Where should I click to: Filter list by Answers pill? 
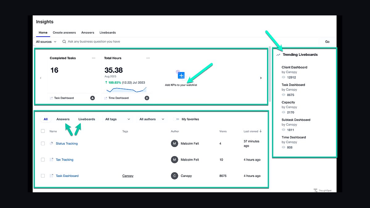[x=63, y=119]
